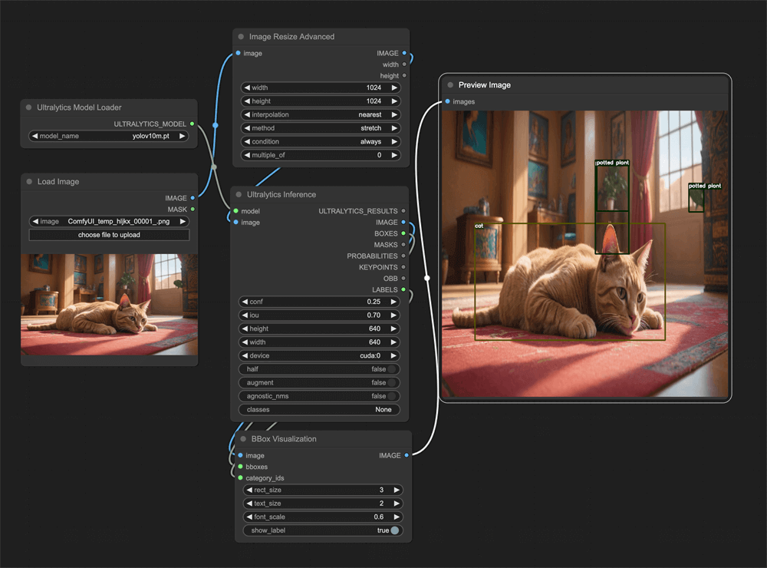The image size is (767, 568).
Task: Click choose file to upload button
Action: tap(109, 235)
